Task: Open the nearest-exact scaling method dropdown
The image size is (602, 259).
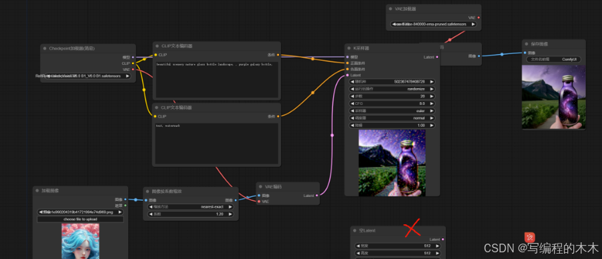Action: pyautogui.click(x=190, y=207)
